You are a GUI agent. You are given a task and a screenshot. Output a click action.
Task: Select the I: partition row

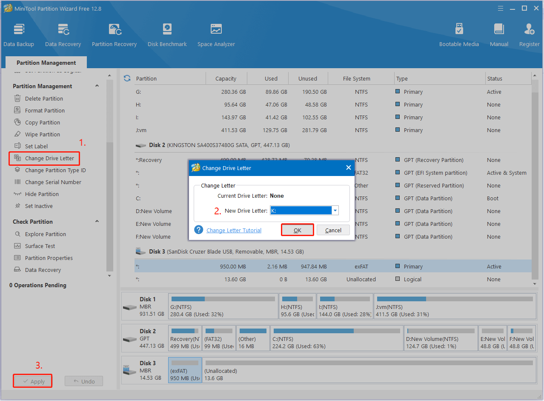pos(333,117)
